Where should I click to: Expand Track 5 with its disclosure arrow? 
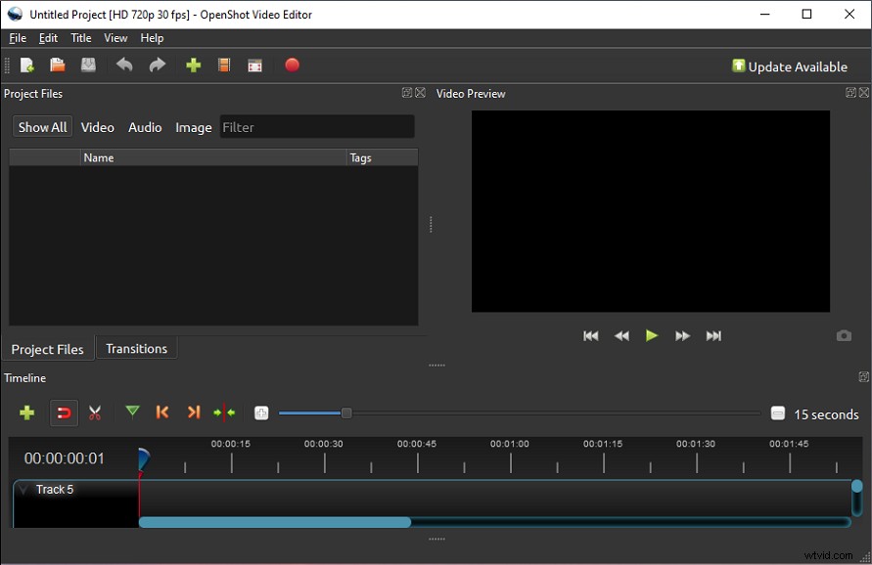tap(22, 489)
